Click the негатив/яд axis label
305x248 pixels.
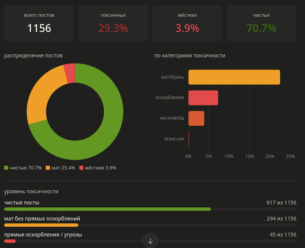[172, 118]
